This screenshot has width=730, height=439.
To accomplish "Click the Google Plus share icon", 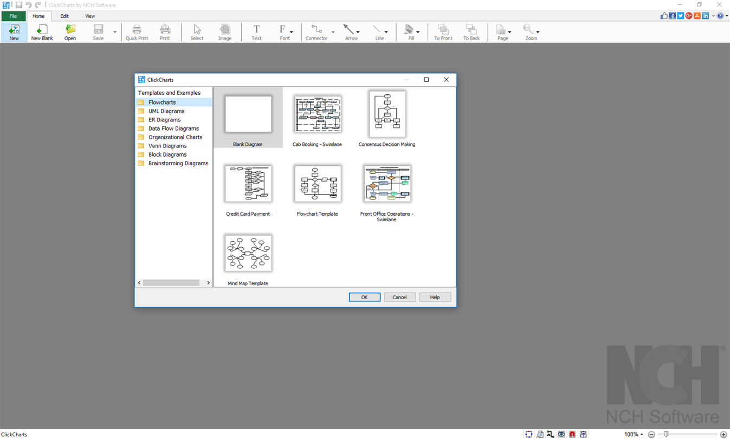I will pos(689,16).
